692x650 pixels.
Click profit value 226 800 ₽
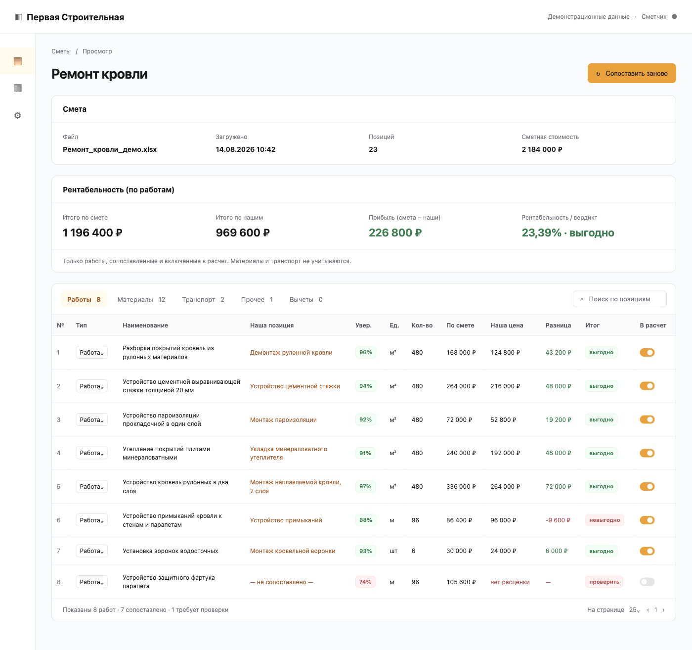tap(395, 232)
